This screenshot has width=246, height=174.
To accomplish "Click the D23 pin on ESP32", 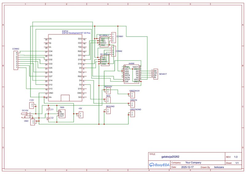I will pyautogui.click(x=80, y=39).
